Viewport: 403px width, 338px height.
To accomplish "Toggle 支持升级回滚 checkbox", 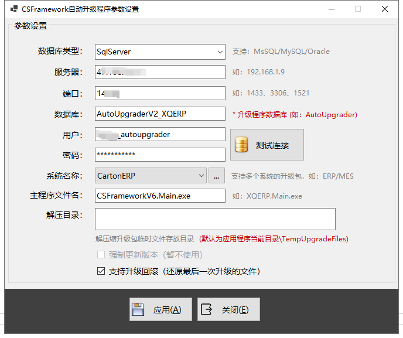I will pos(101,271).
